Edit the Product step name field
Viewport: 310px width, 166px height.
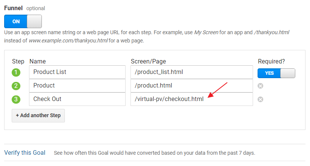(77, 86)
